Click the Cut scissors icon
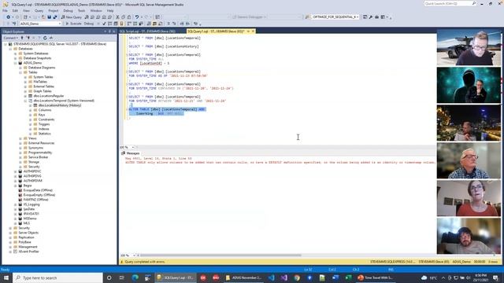 pyautogui.click(x=117, y=17)
